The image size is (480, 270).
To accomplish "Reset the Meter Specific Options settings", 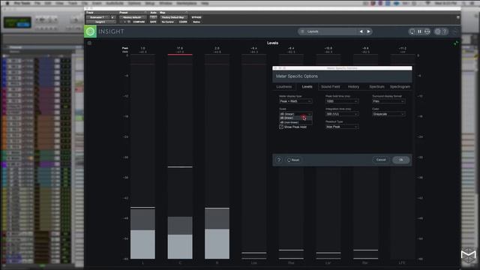I will 293,160.
